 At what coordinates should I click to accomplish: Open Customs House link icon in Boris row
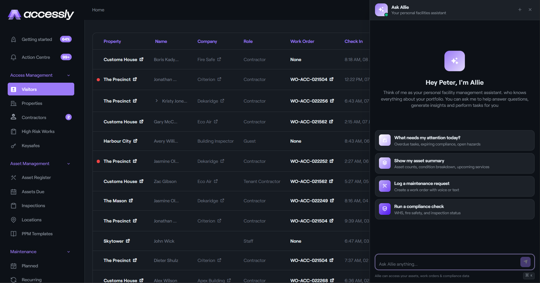(141, 59)
